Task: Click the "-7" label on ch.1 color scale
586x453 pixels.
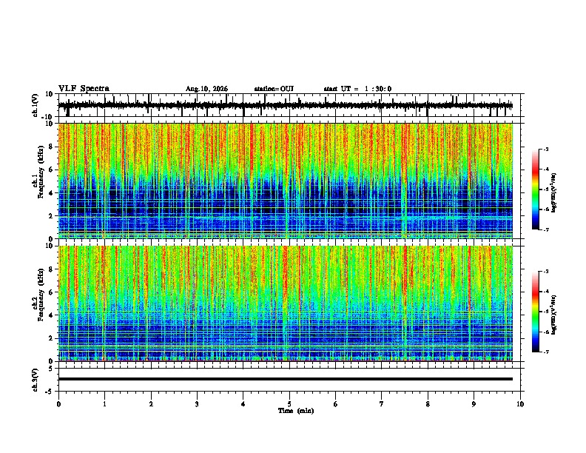Action: pyautogui.click(x=546, y=229)
